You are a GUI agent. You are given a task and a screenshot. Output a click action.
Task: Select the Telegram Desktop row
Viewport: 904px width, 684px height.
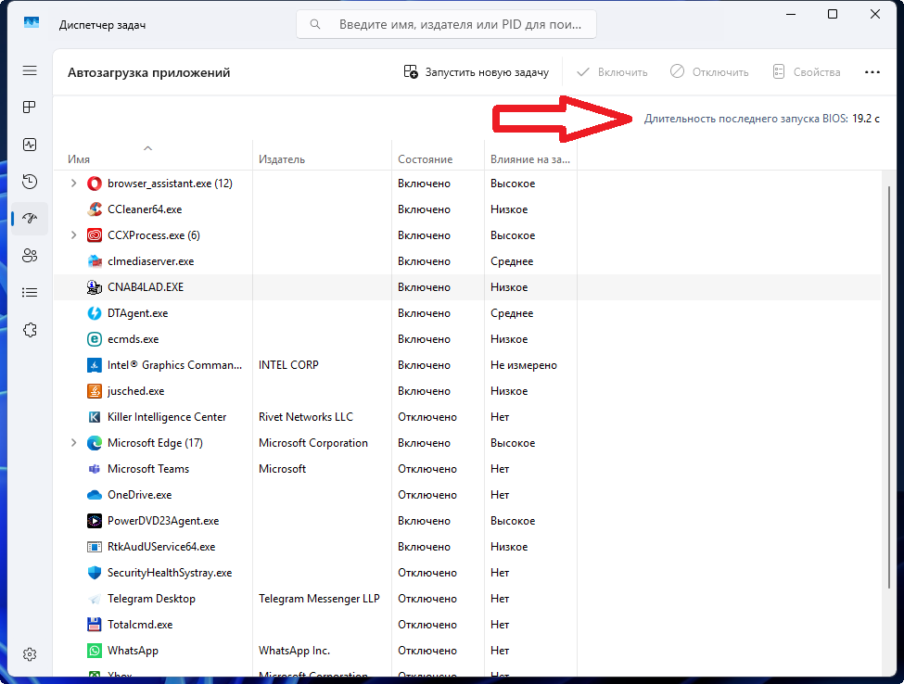pos(151,599)
